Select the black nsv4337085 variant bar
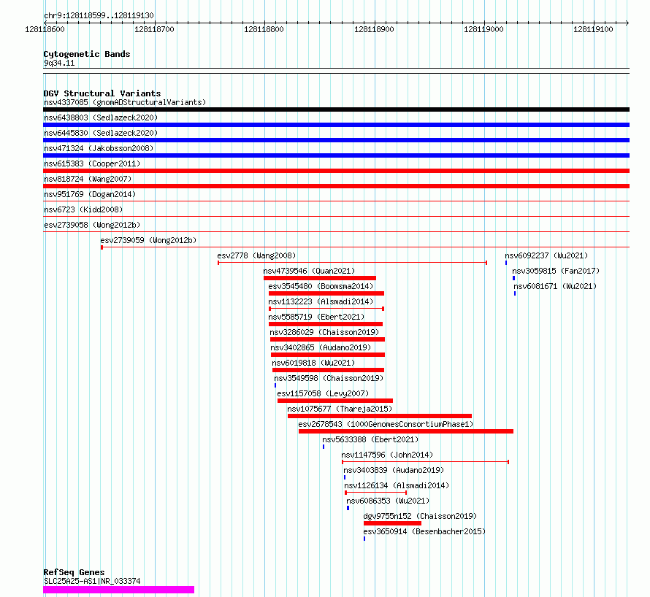The width and height of the screenshot is (650, 597). 336,109
